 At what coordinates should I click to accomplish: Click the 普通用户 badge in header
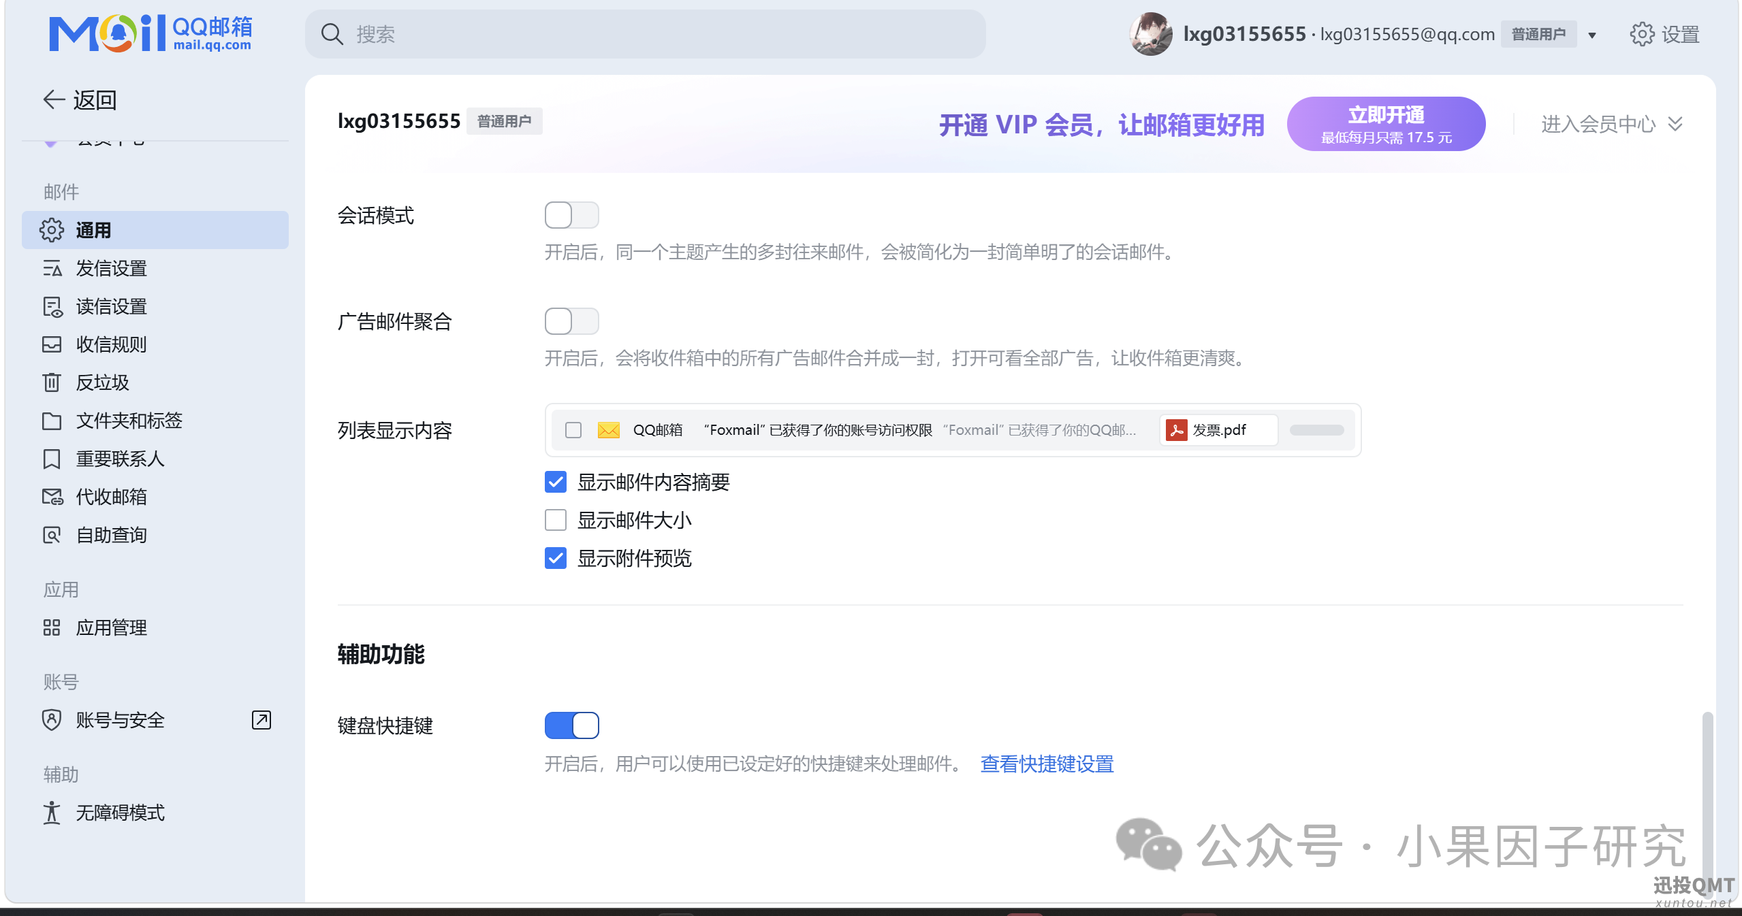[1538, 34]
